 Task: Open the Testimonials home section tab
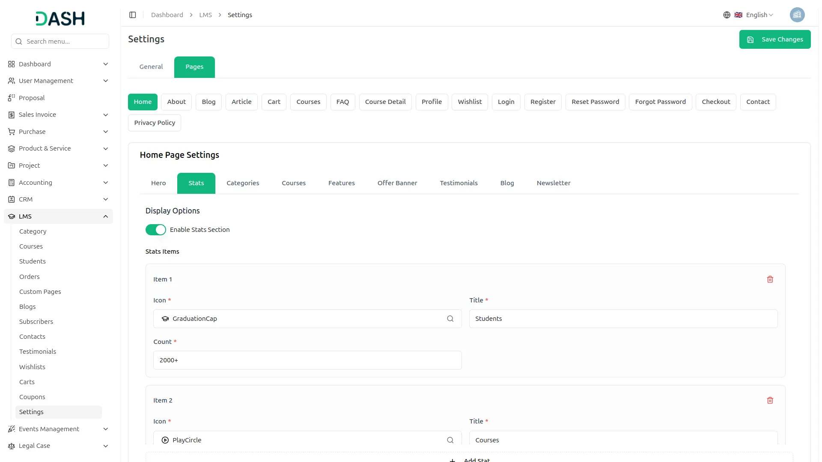coord(459,183)
